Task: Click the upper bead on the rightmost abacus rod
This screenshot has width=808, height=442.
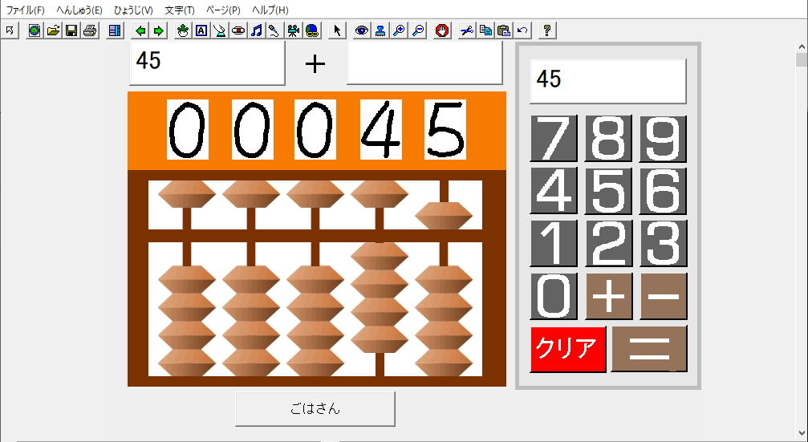Action: [x=444, y=214]
